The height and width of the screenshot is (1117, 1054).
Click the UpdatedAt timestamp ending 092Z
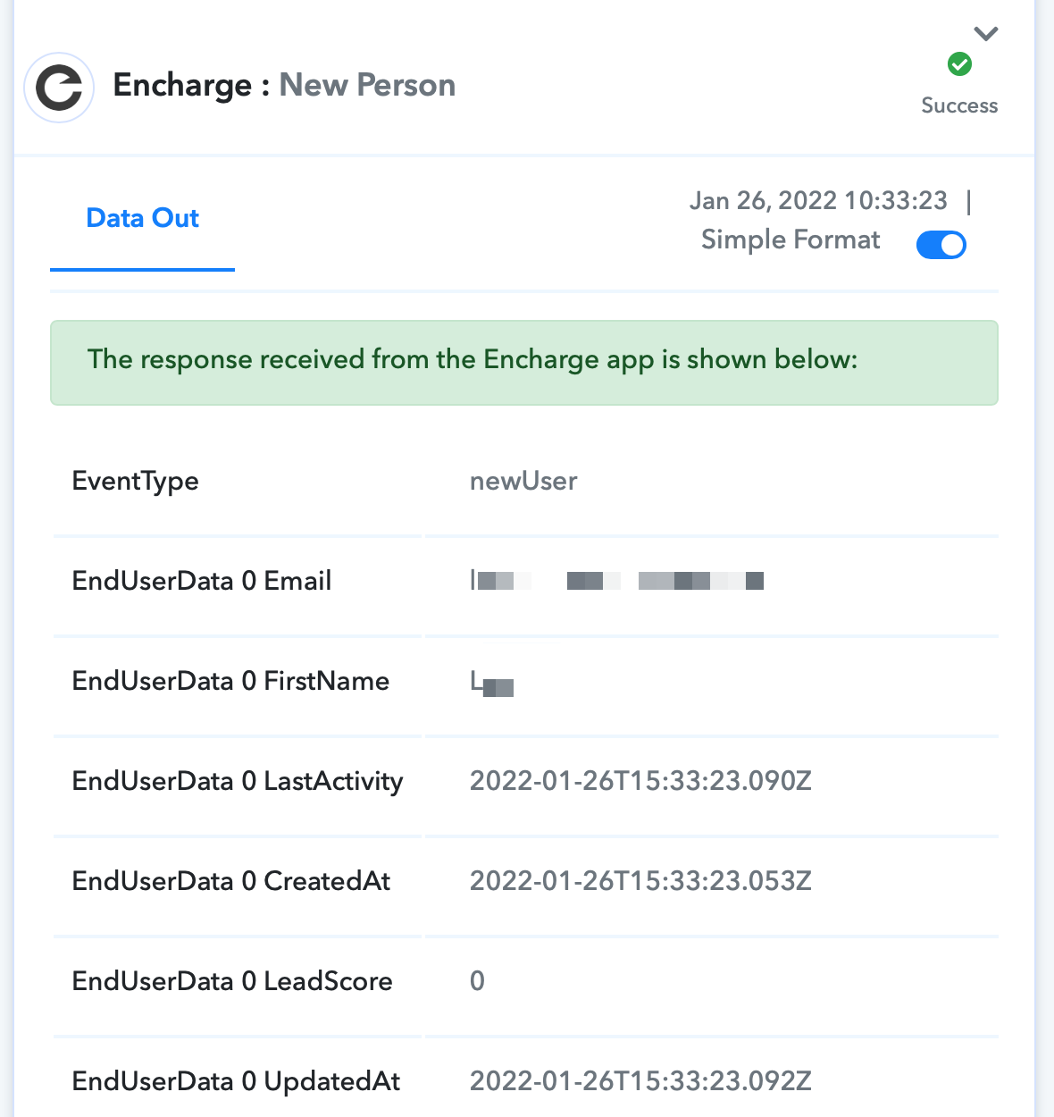pyautogui.click(x=640, y=1081)
